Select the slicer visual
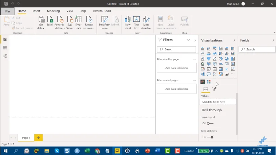The image size is (276, 155). point(209,69)
